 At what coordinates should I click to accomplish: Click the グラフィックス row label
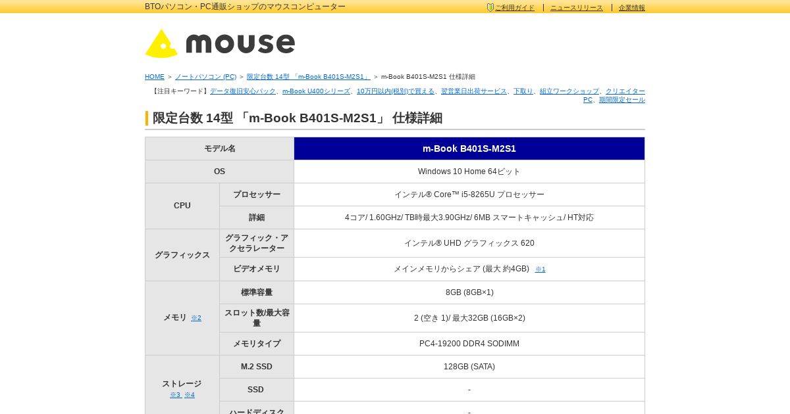(182, 255)
